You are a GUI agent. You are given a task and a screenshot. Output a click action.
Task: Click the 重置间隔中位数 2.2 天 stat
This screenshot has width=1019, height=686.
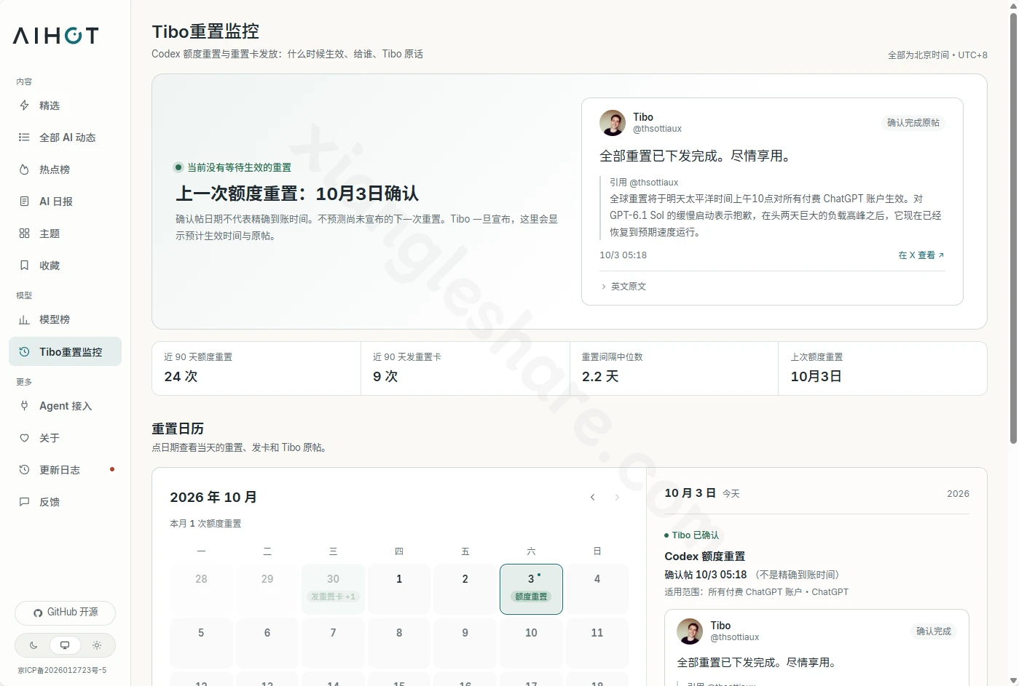click(x=674, y=368)
